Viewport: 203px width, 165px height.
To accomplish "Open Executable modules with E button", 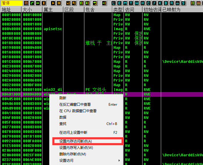I will click(120, 3).
